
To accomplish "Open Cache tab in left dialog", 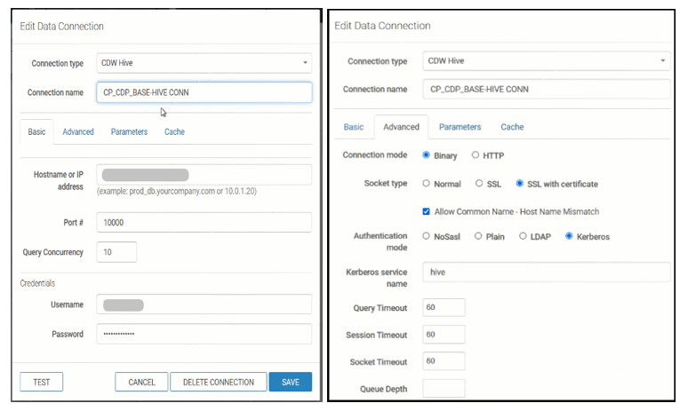I will click(174, 132).
